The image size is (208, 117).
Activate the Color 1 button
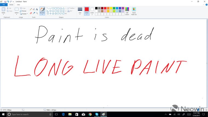(x=87, y=11)
